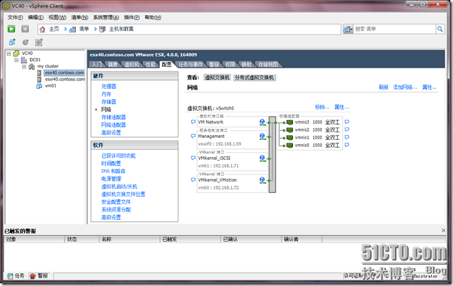
Task: Click the third toolbar icon with plus
Action: point(39,42)
